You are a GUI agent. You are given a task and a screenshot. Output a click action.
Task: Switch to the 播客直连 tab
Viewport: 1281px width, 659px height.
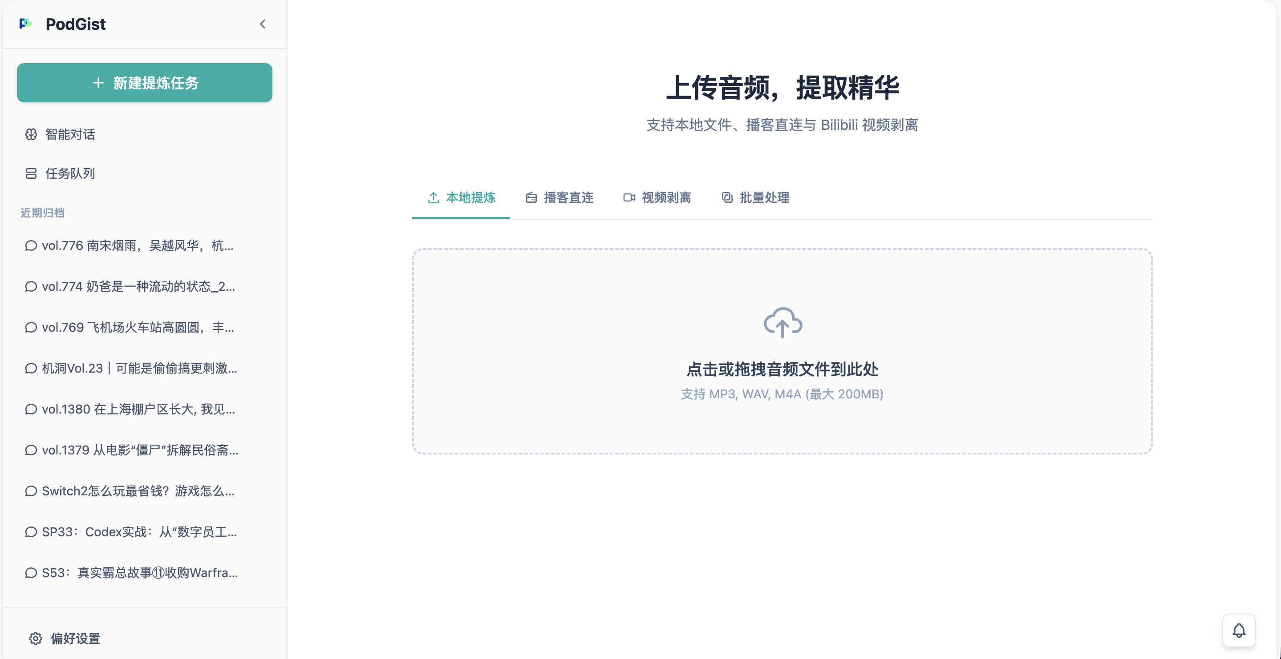(x=559, y=197)
